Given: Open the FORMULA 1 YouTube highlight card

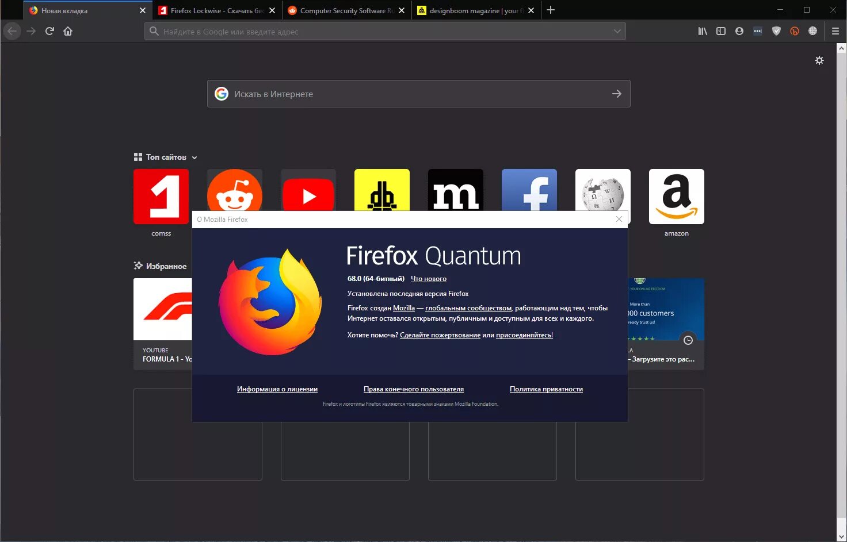Looking at the screenshot, I should [x=163, y=324].
